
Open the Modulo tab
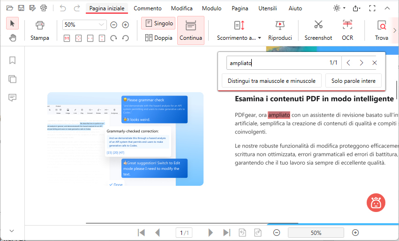pyautogui.click(x=212, y=8)
